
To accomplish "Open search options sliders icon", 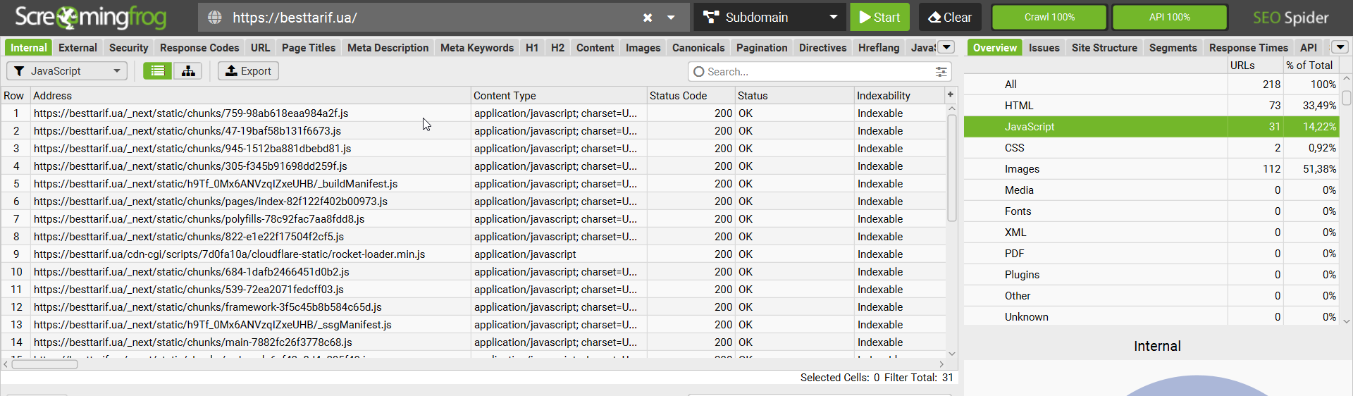I will [x=941, y=72].
